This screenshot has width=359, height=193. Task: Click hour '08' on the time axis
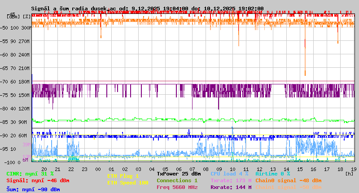click(x=206, y=169)
